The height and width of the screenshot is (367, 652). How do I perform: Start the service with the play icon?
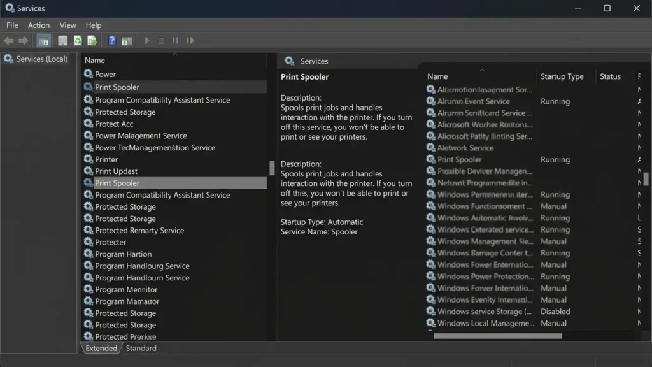[147, 40]
